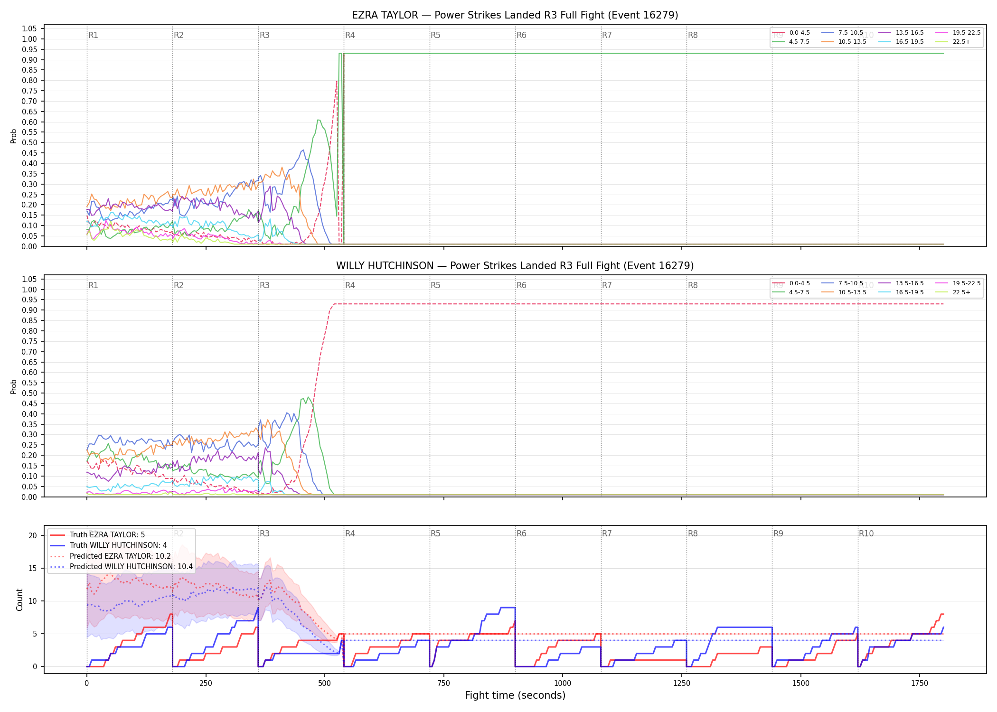
Task: Click the WILLY HUTCHINSON chart title
Action: pyautogui.click(x=515, y=266)
